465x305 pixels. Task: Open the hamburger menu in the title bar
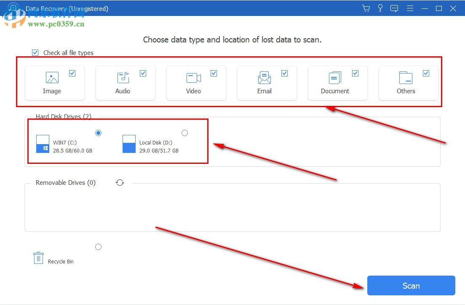[410, 8]
